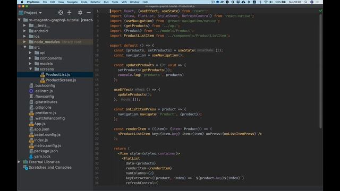
Task: Collapse the screens folder
Action: 30,69
